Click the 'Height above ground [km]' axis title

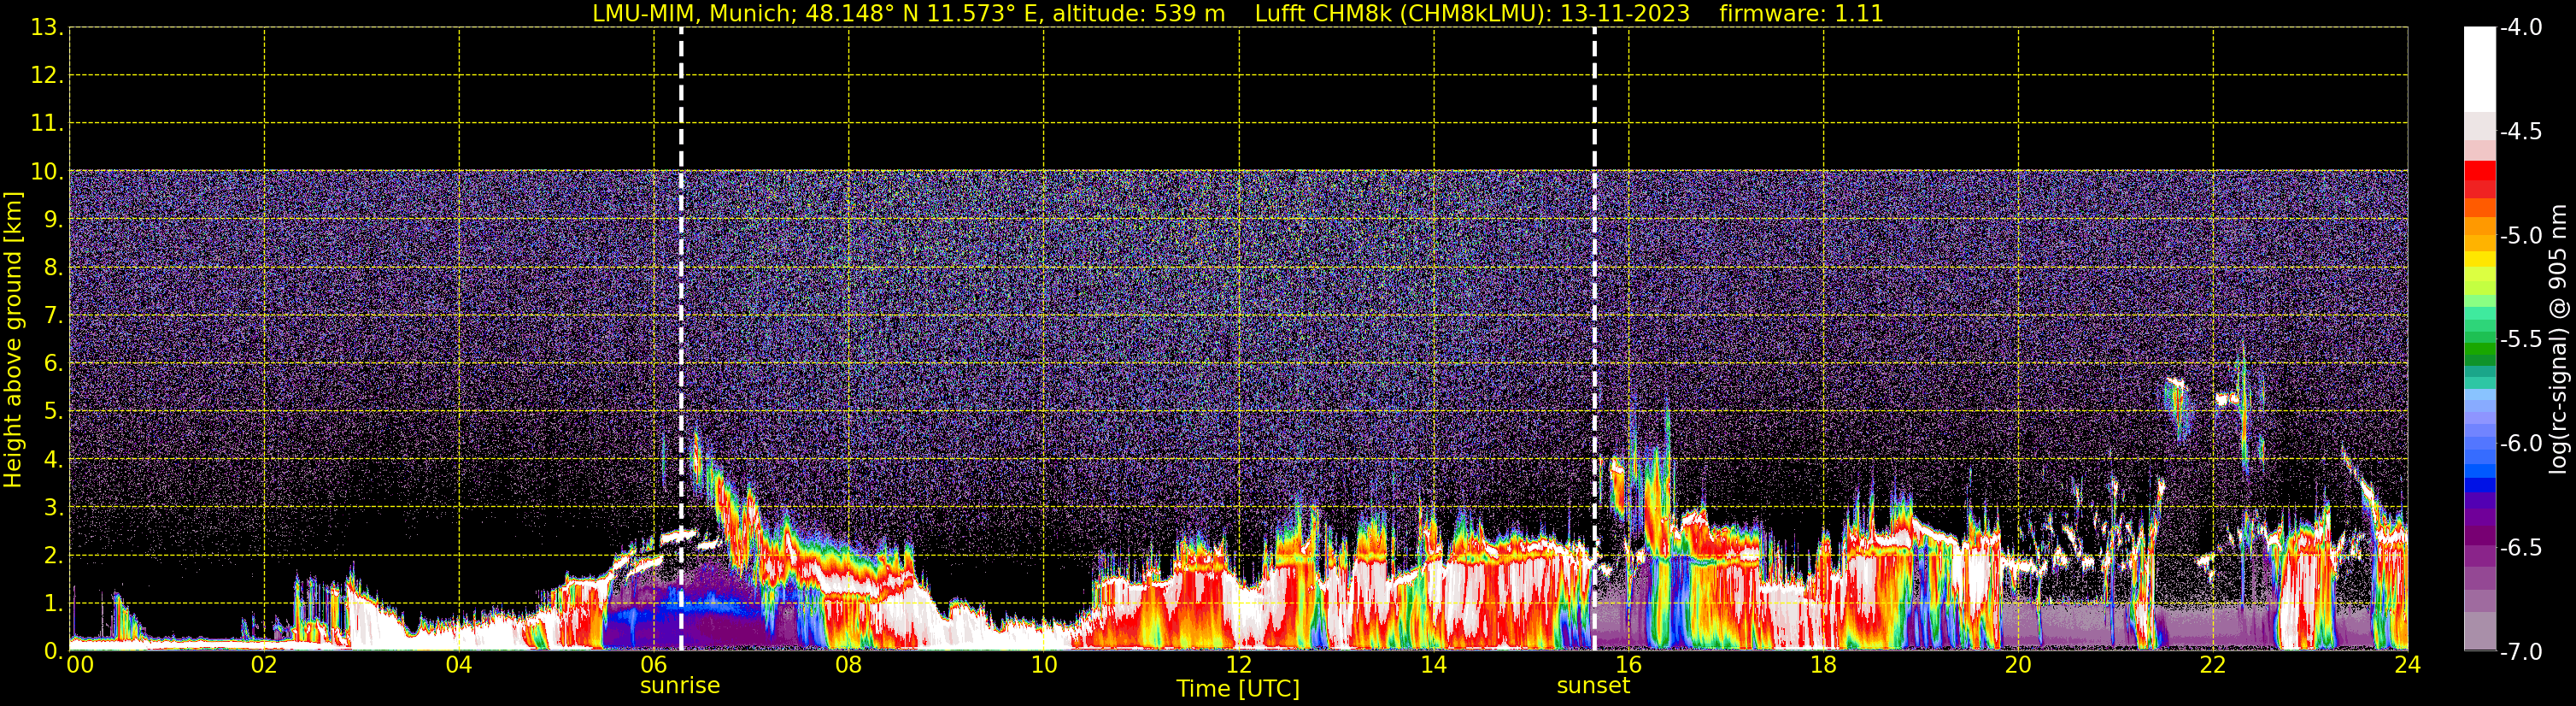tap(13, 340)
